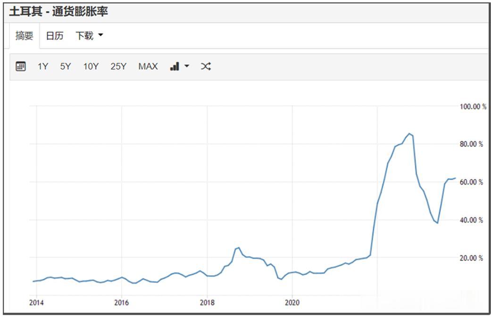491x318 pixels.
Task: Click the 2018 spike on the line
Action: point(239,248)
